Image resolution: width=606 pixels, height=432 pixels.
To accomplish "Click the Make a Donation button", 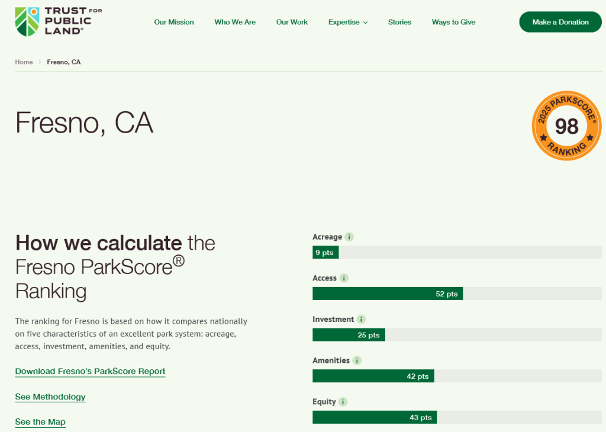I will (560, 22).
